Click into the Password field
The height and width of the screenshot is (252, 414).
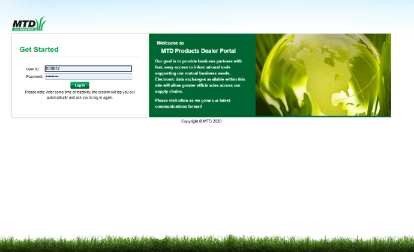pyautogui.click(x=88, y=77)
